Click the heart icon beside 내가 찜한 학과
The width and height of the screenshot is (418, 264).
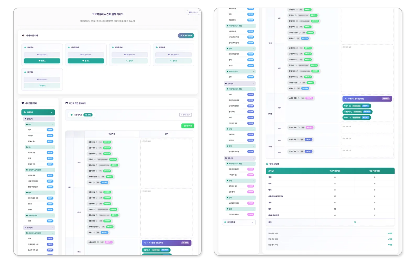pos(23,103)
